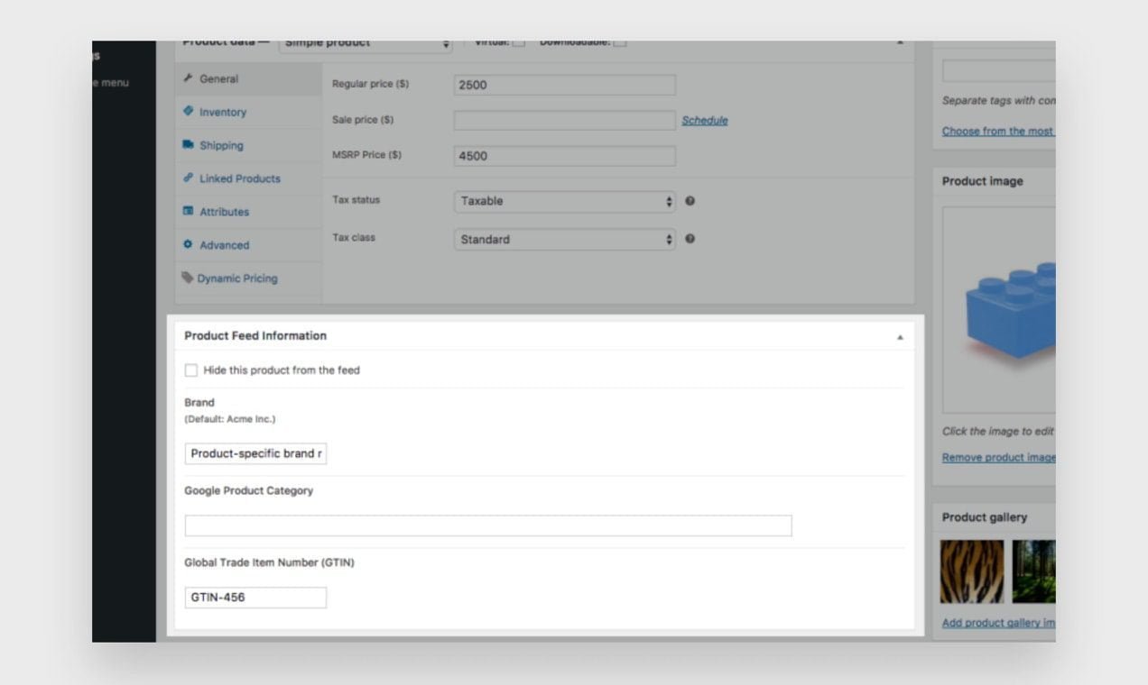The width and height of the screenshot is (1148, 685).
Task: Toggle the Virtual checkbox
Action: click(x=518, y=43)
